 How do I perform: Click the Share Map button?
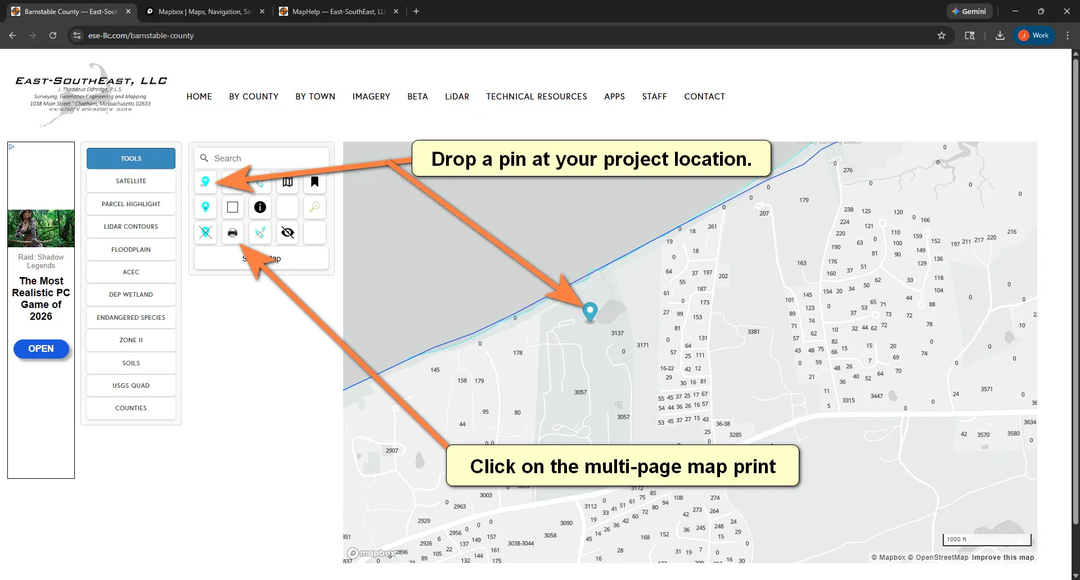pos(261,258)
